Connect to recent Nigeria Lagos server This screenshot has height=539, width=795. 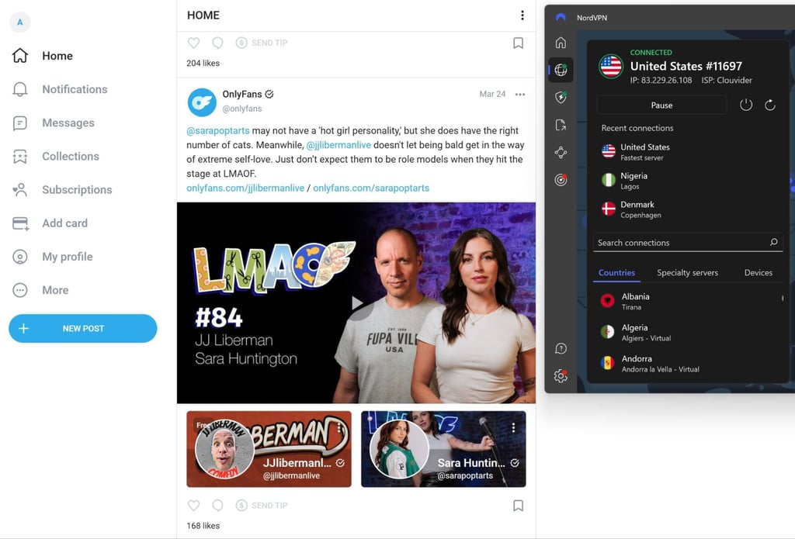689,181
